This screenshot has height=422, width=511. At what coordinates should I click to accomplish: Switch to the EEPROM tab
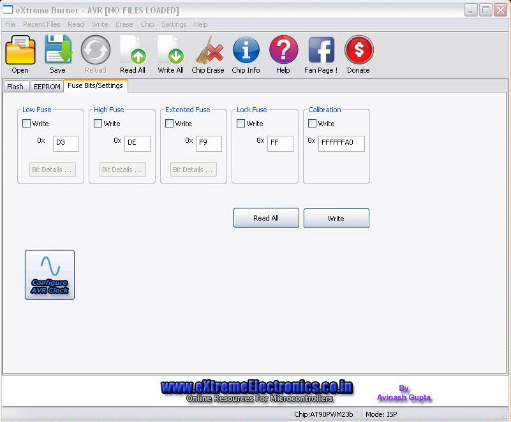(47, 87)
